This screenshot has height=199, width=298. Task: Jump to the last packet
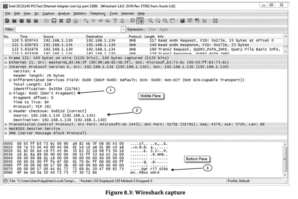pos(122,21)
